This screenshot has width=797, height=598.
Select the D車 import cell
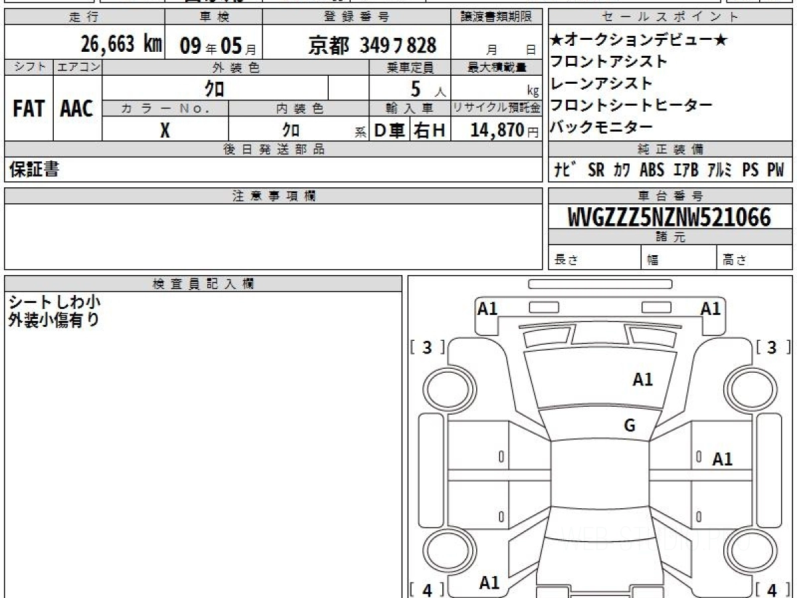(389, 130)
